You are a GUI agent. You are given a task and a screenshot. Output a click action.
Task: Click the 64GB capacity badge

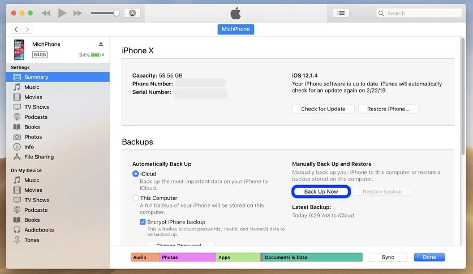[40, 54]
